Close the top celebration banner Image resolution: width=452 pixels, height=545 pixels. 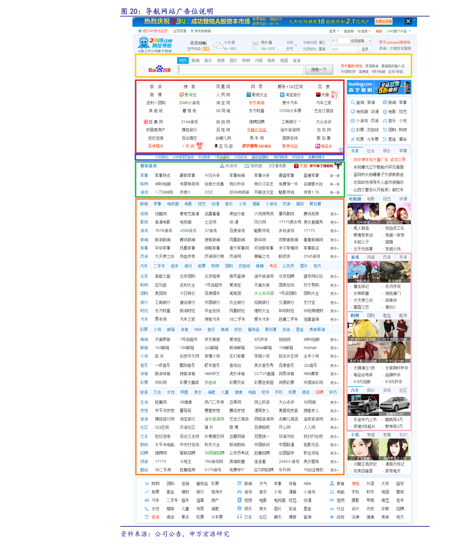point(408,22)
